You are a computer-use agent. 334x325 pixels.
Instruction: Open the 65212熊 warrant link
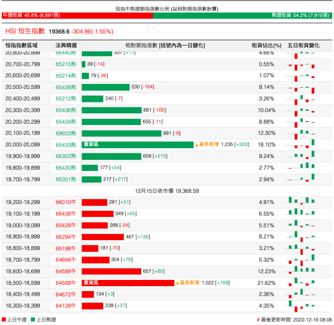click(66, 99)
